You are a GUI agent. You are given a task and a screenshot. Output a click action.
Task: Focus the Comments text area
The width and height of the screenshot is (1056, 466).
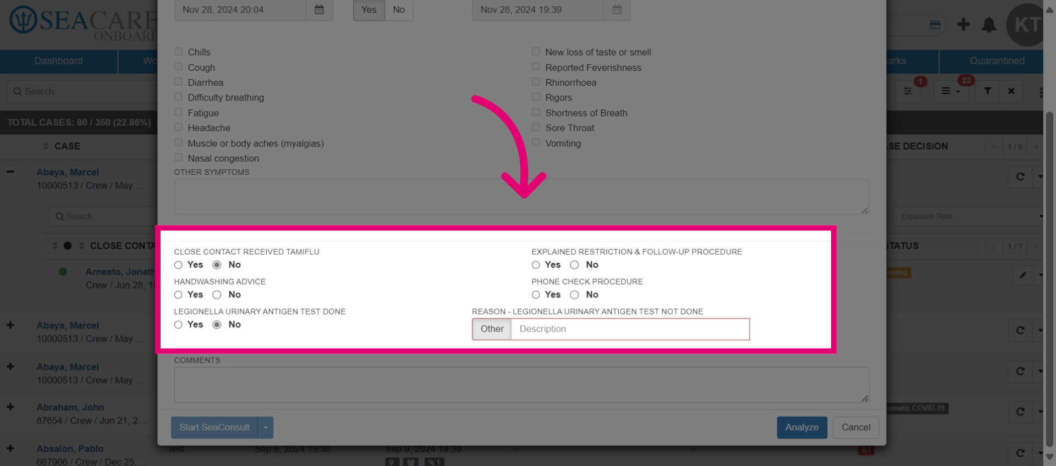(x=521, y=385)
